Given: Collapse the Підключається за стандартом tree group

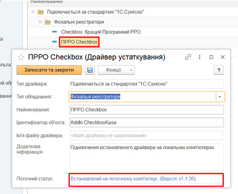Looking at the screenshot, I should [x=33, y=11].
